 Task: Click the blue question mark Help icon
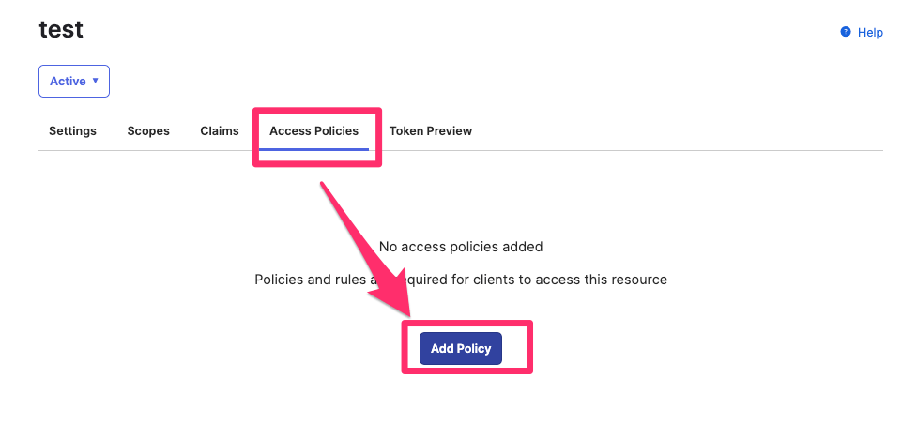845,32
